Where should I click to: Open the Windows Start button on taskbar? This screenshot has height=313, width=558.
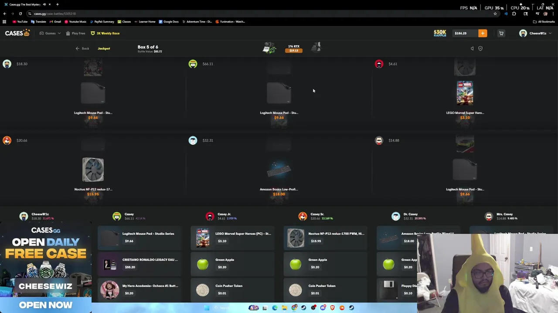point(207,308)
